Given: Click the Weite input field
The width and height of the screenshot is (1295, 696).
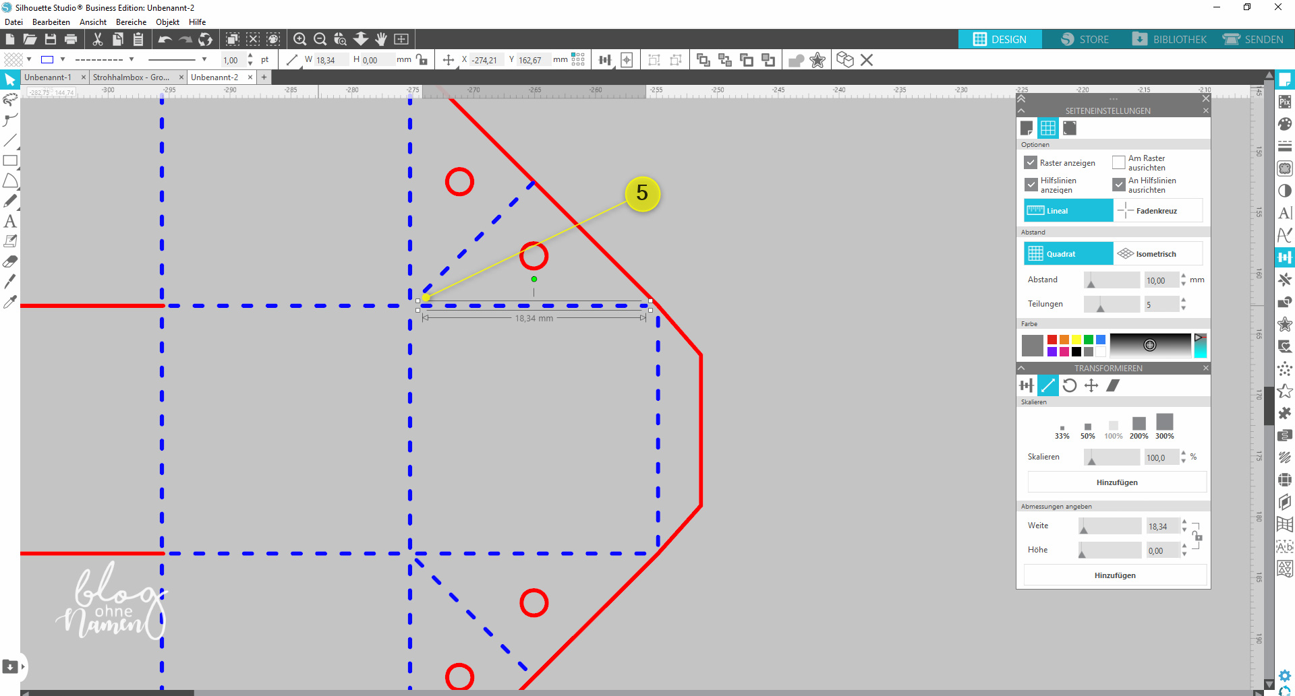Looking at the screenshot, I should click(1162, 527).
